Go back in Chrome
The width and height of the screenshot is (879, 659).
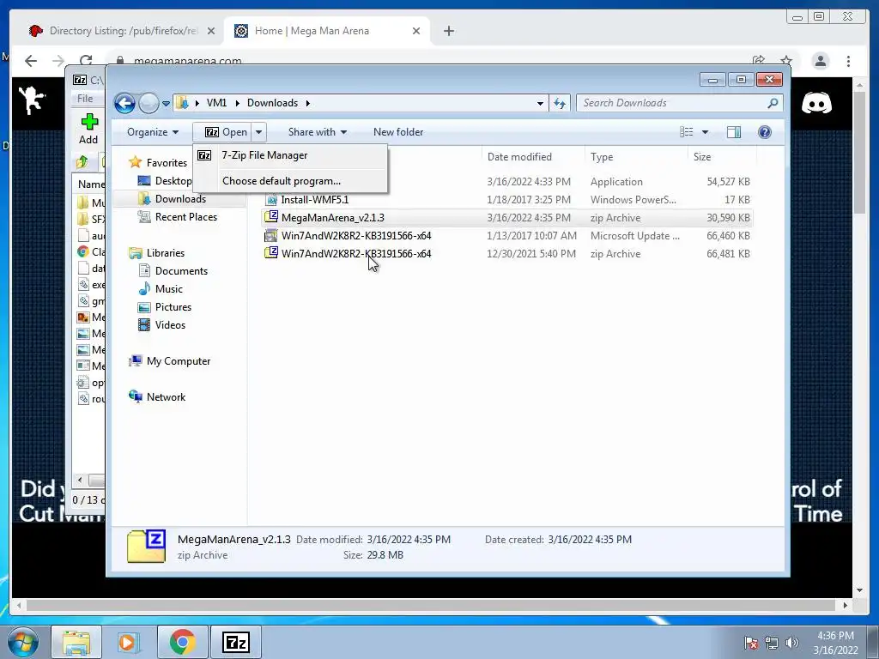click(x=31, y=61)
